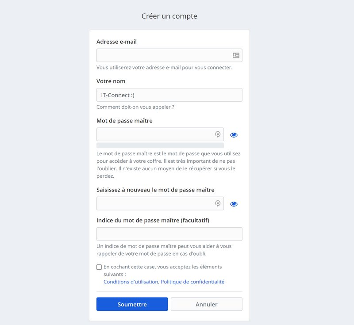Click the master password confirmation input
The height and width of the screenshot is (325, 354).
155,203
